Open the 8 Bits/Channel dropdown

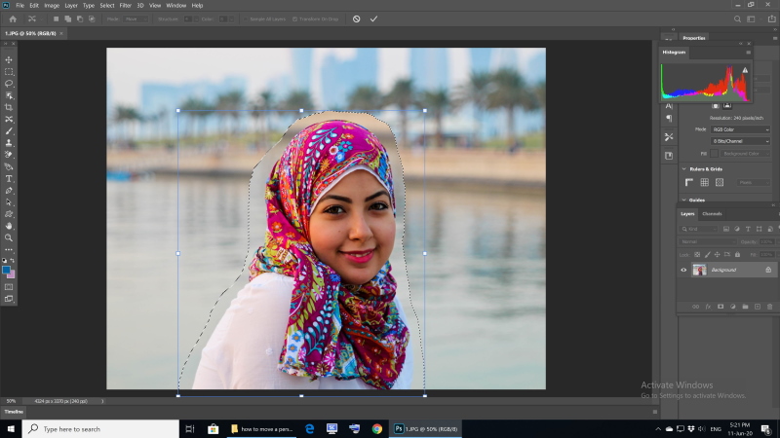tap(740, 141)
